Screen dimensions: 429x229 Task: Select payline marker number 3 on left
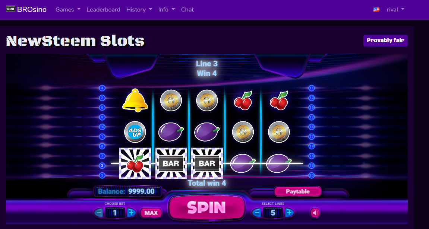click(x=102, y=166)
